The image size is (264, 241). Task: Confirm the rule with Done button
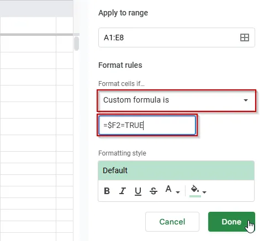(231, 222)
